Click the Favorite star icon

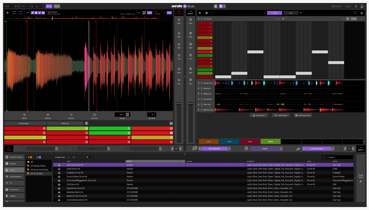[x=94, y=115]
